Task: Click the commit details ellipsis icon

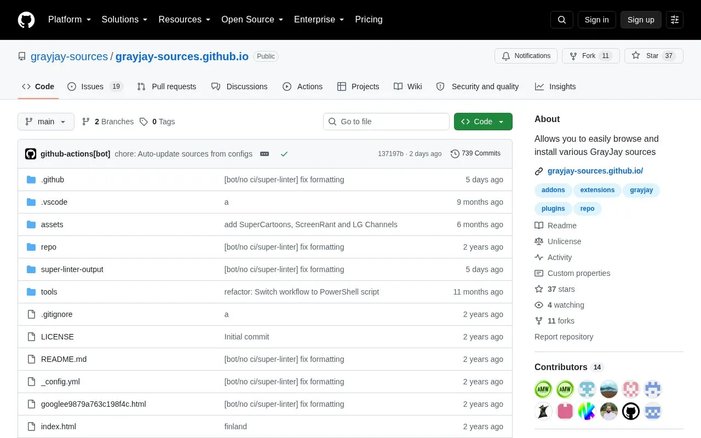Action: pyautogui.click(x=265, y=154)
